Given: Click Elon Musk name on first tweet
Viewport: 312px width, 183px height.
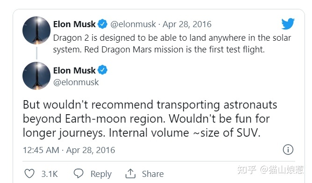Looking at the screenshot, I should pos(74,24).
